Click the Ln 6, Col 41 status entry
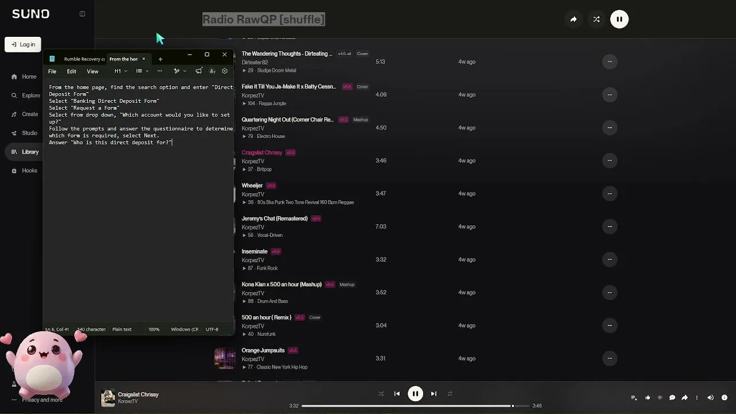 click(x=57, y=329)
